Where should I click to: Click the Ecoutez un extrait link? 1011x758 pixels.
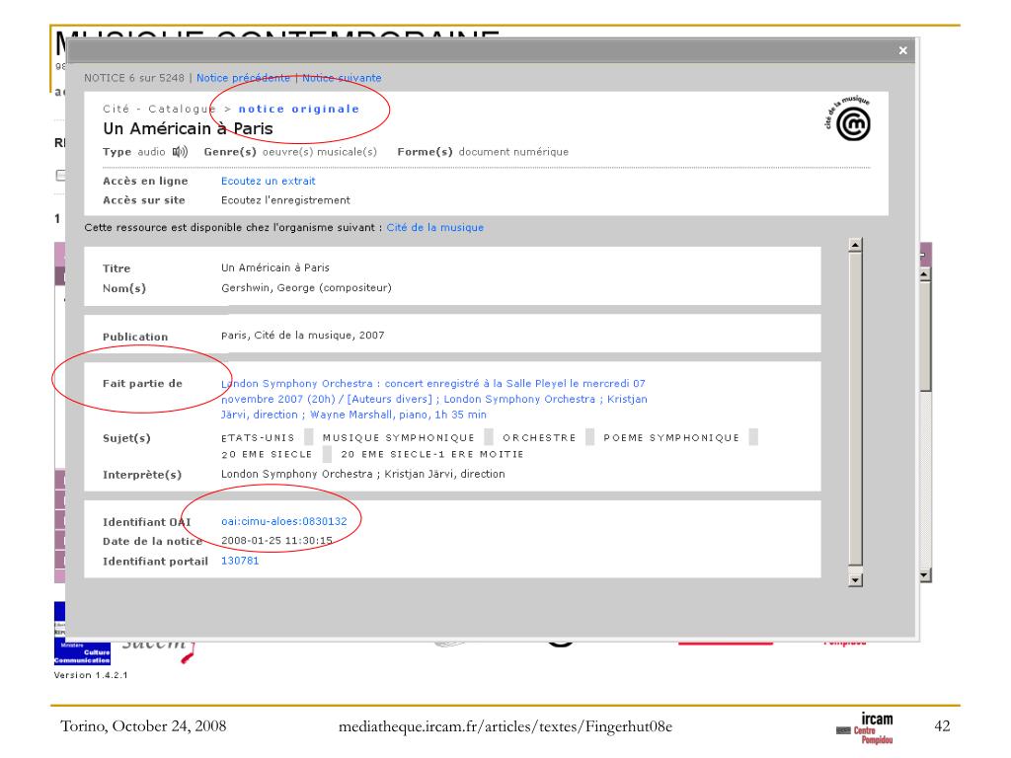pyautogui.click(x=269, y=182)
